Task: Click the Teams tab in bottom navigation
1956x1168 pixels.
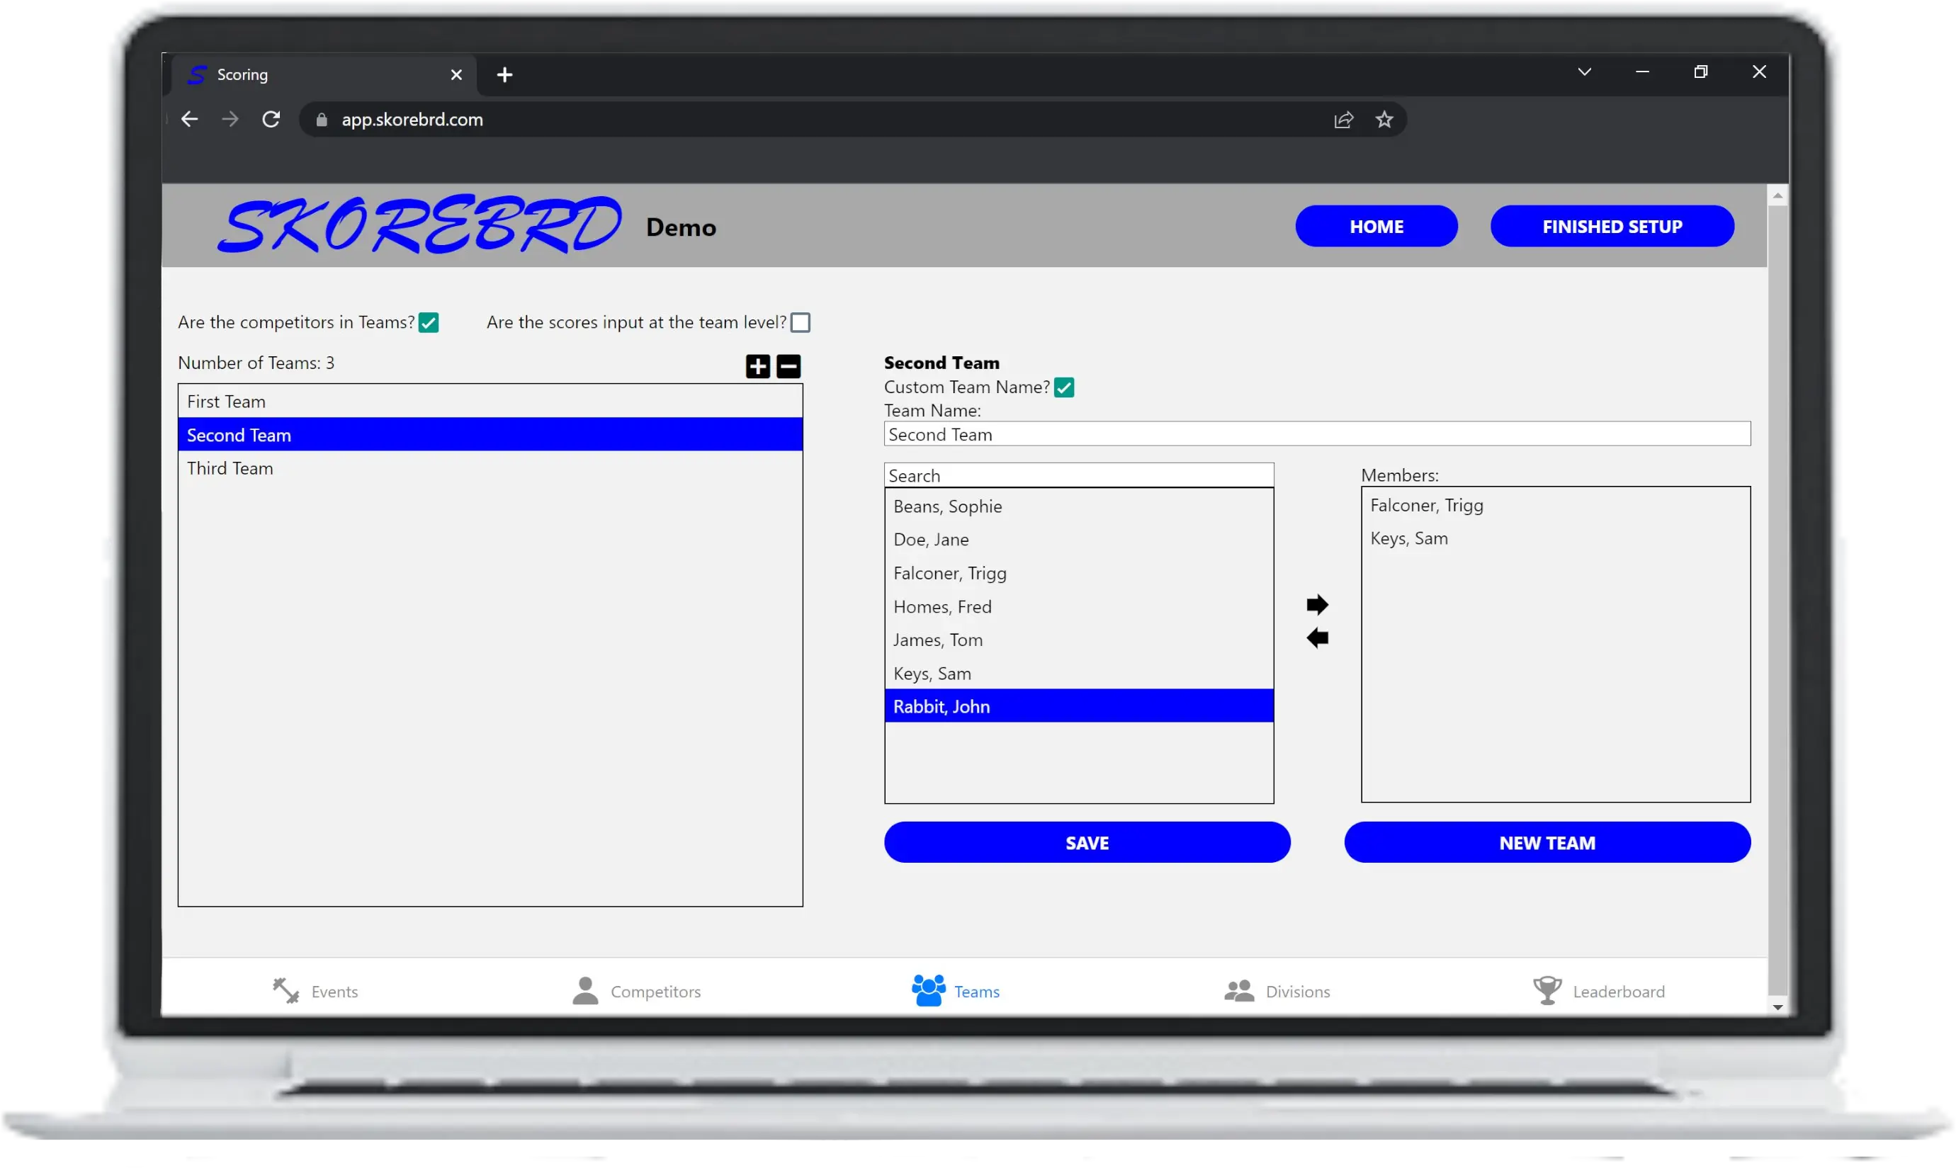Action: [956, 990]
